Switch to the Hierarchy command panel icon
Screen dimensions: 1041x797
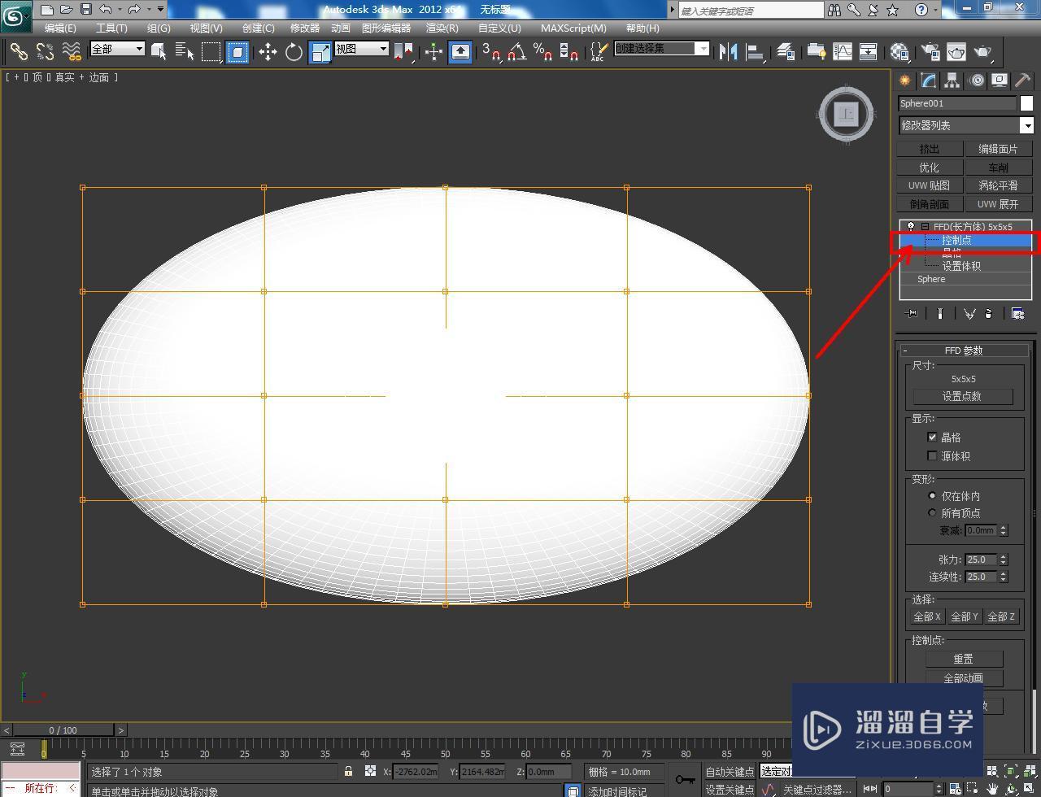click(x=952, y=81)
